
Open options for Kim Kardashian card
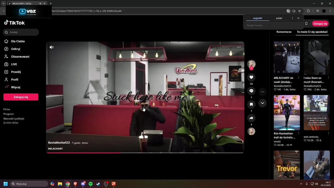[299, 133]
